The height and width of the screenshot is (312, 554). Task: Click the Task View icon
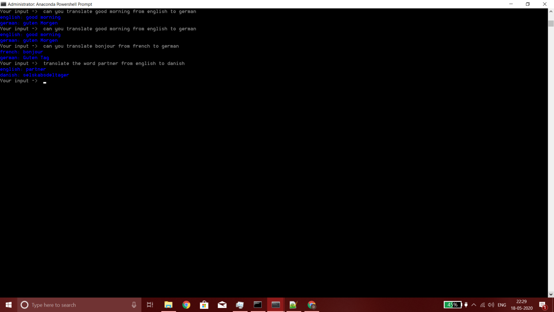pyautogui.click(x=150, y=305)
